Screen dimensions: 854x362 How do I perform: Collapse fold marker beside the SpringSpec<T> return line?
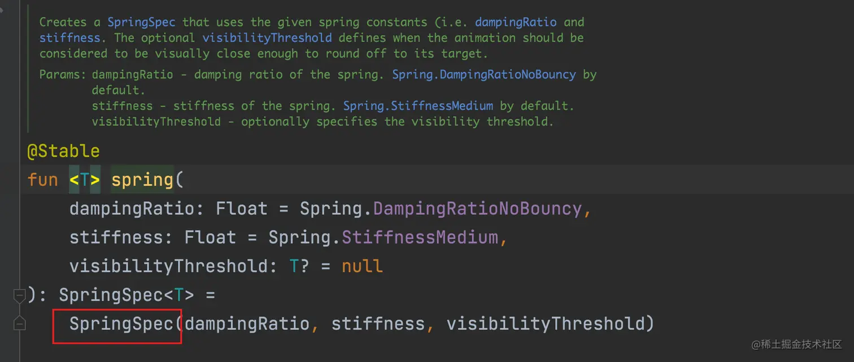[x=19, y=295]
